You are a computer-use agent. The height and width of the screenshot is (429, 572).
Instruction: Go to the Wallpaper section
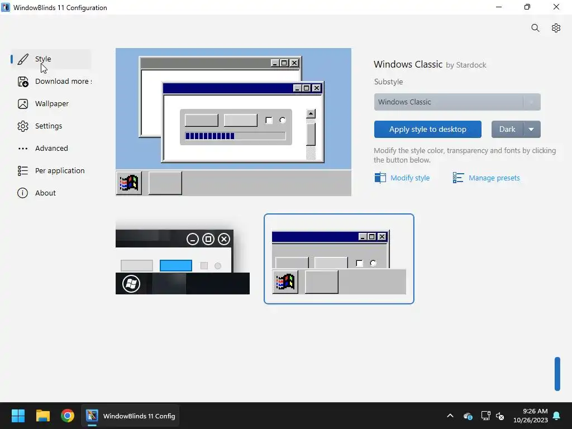(x=51, y=103)
